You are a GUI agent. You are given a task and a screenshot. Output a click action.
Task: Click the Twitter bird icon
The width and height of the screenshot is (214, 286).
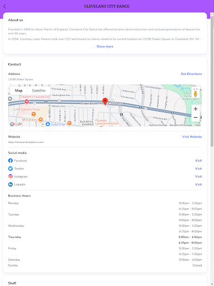click(x=11, y=169)
